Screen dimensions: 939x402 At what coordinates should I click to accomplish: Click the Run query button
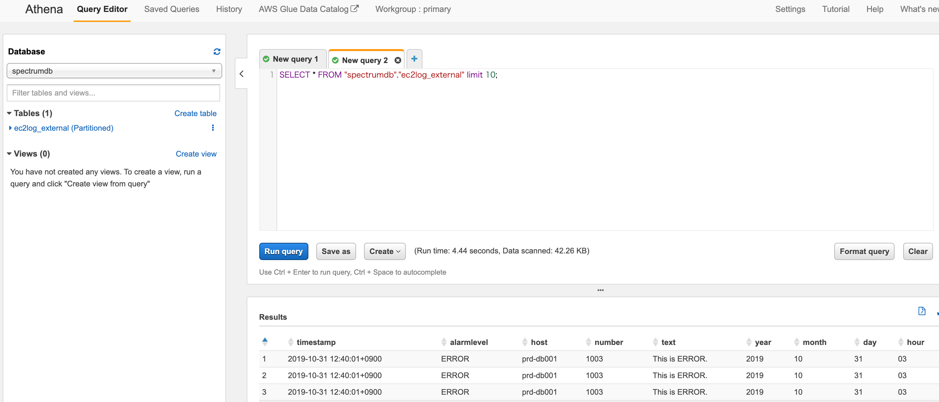tap(283, 251)
